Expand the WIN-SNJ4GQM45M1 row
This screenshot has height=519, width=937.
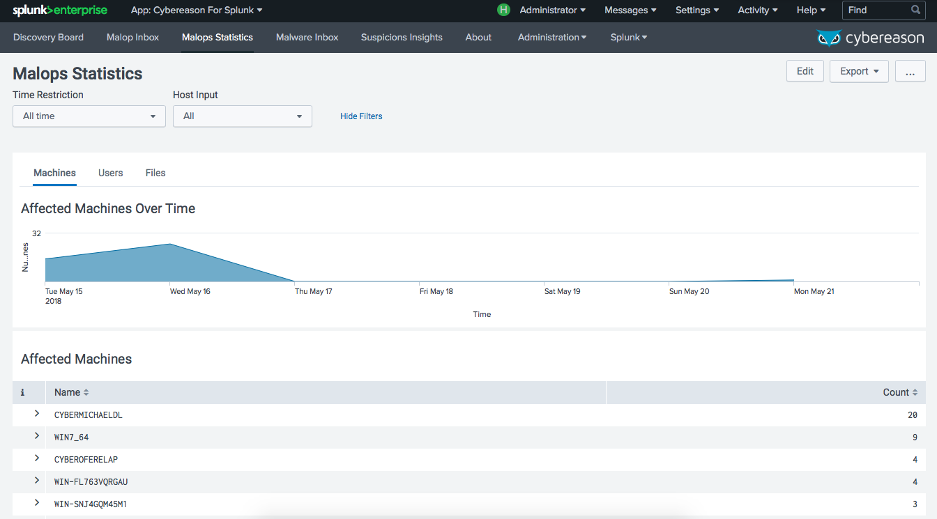[37, 503]
